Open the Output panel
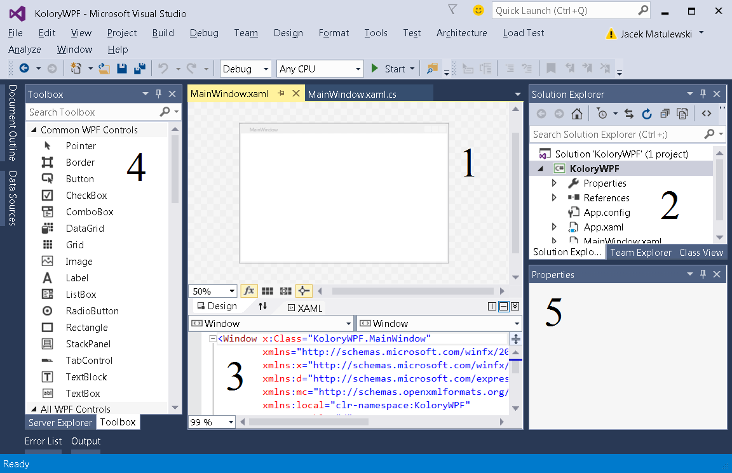This screenshot has width=732, height=473. 86,441
